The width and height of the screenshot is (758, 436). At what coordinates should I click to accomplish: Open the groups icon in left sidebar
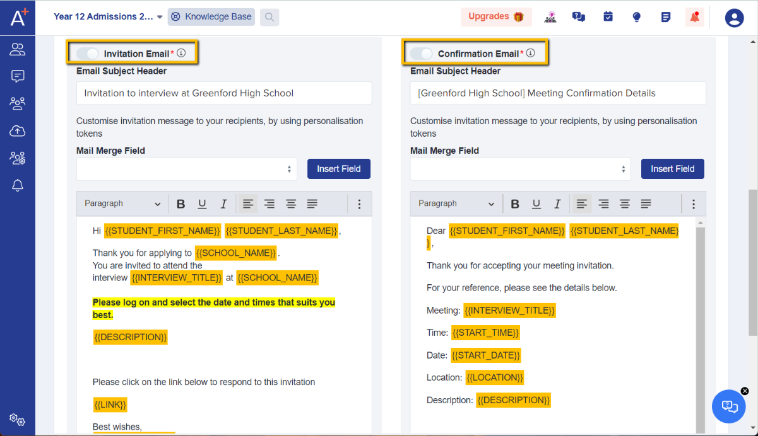pyautogui.click(x=18, y=103)
